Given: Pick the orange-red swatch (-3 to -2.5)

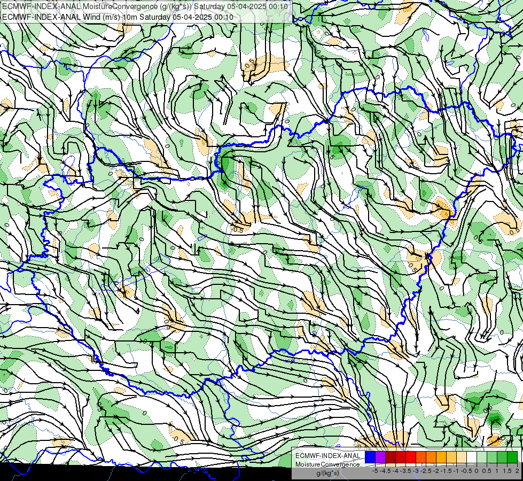Looking at the screenshot, I should coord(421,457).
